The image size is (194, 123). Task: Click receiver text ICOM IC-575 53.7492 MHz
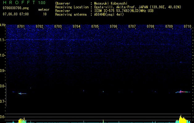click(x=124, y=11)
